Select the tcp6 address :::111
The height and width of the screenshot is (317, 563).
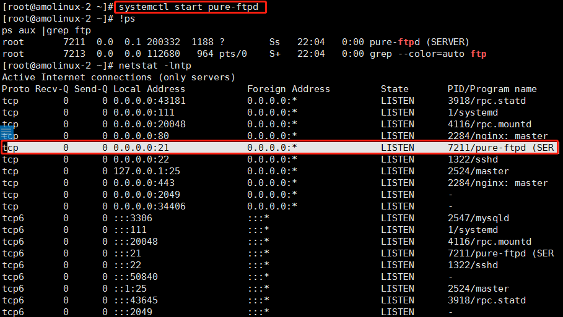pyautogui.click(x=130, y=230)
